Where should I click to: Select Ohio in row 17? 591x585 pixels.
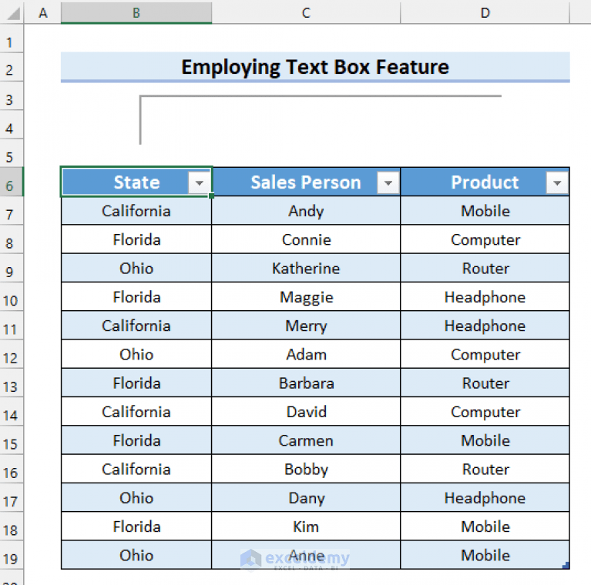click(x=136, y=498)
